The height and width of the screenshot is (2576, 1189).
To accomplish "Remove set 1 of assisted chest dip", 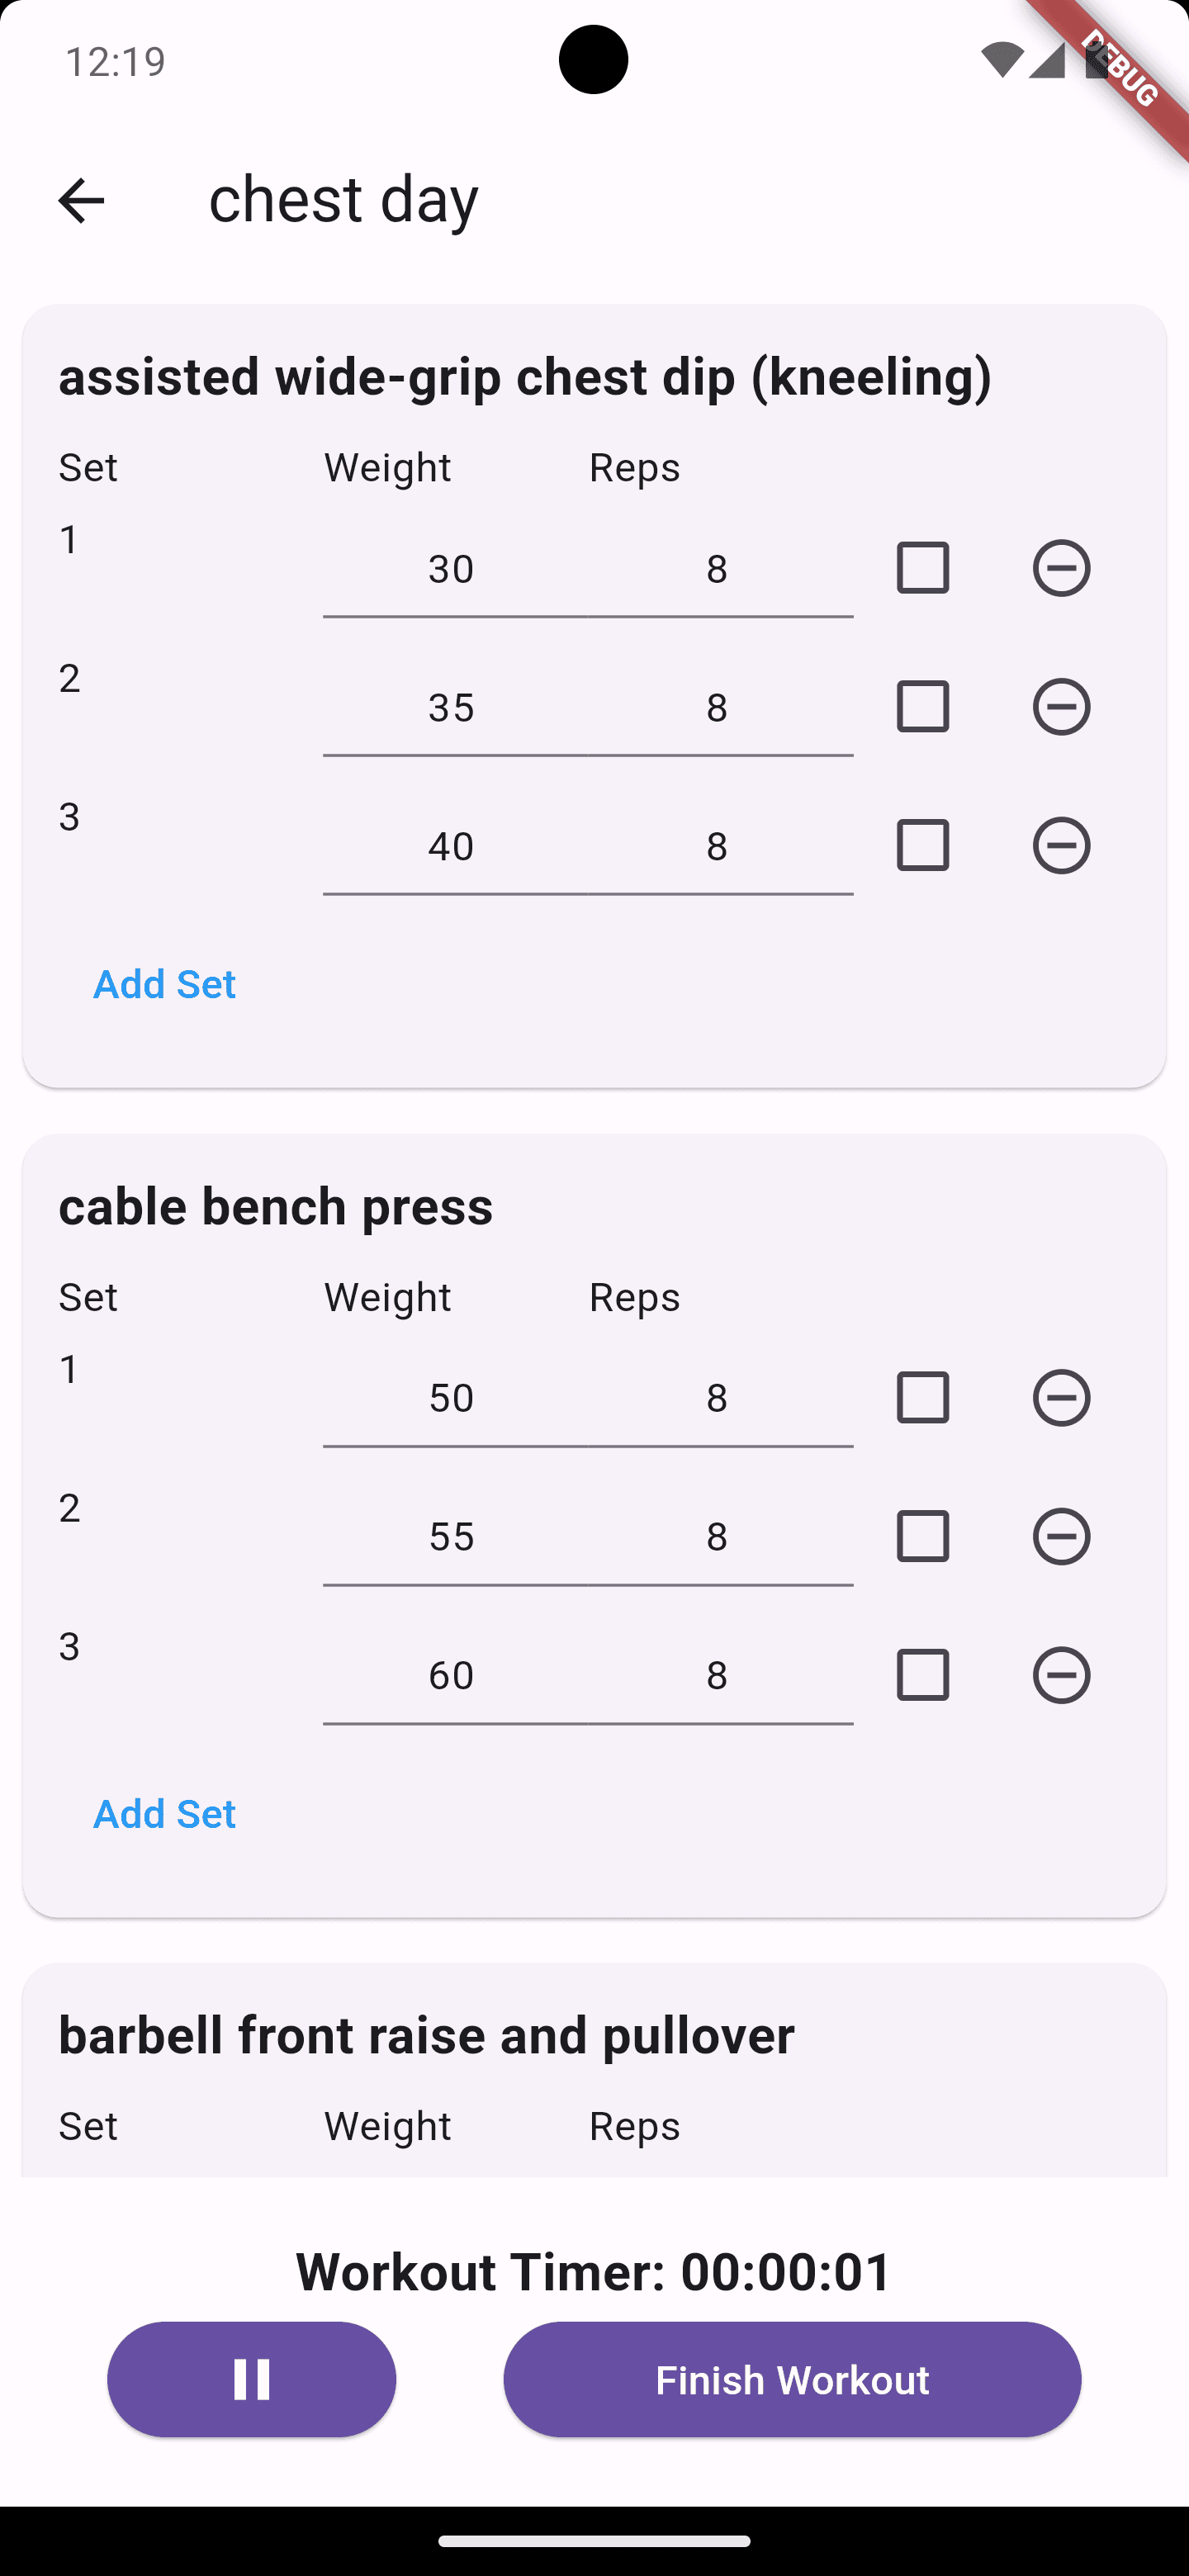I will point(1061,567).
